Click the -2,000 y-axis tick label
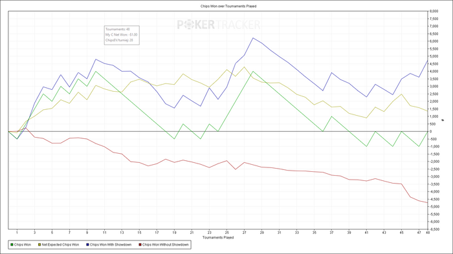 [434, 162]
